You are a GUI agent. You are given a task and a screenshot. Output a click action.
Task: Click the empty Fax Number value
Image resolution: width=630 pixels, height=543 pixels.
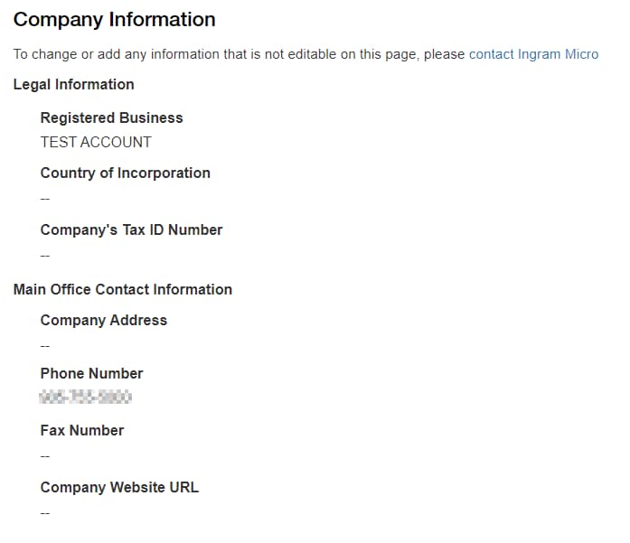pyautogui.click(x=45, y=455)
